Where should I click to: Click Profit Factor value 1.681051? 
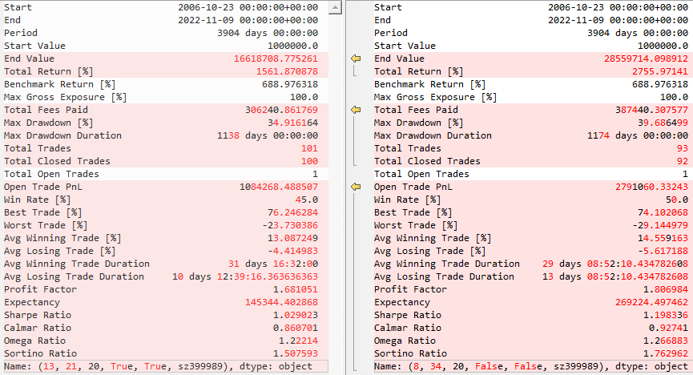coord(296,289)
